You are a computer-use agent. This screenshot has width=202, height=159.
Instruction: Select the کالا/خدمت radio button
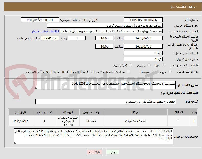point(131,65)
